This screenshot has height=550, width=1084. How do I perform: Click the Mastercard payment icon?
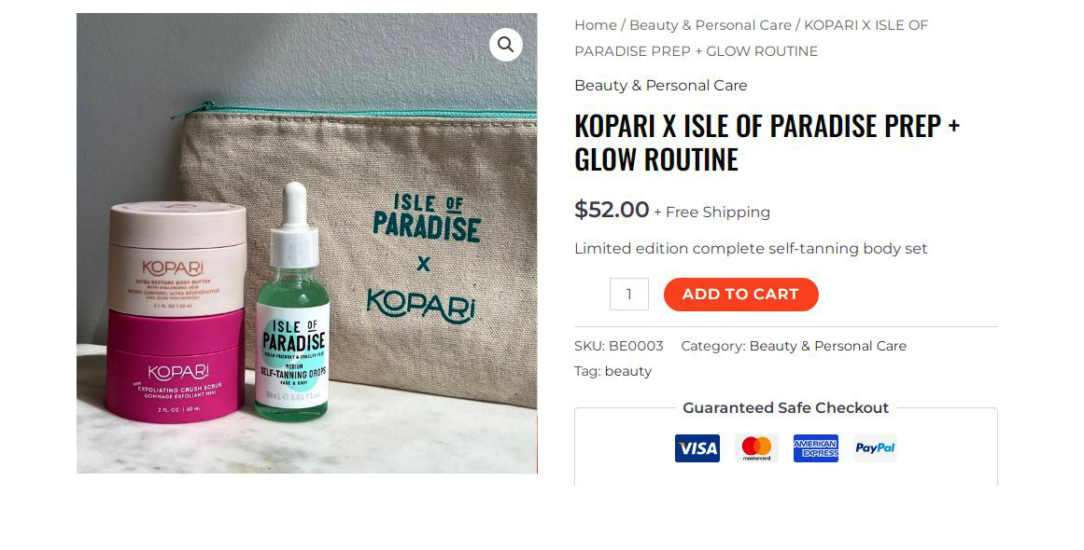click(x=756, y=448)
